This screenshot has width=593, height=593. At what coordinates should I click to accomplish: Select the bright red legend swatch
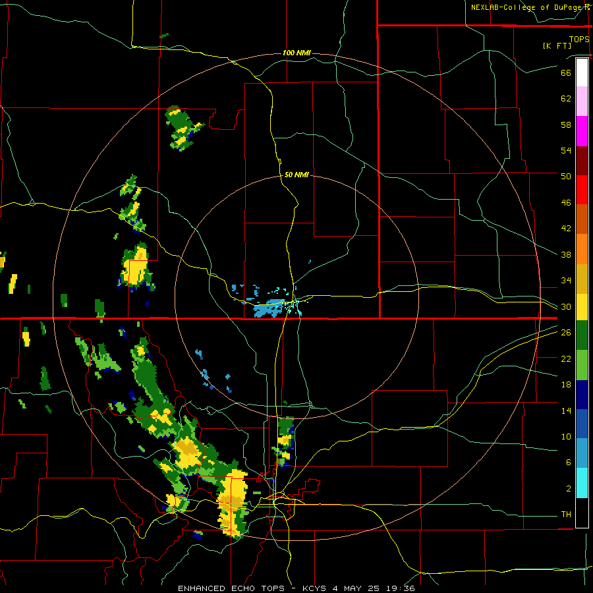click(582, 190)
